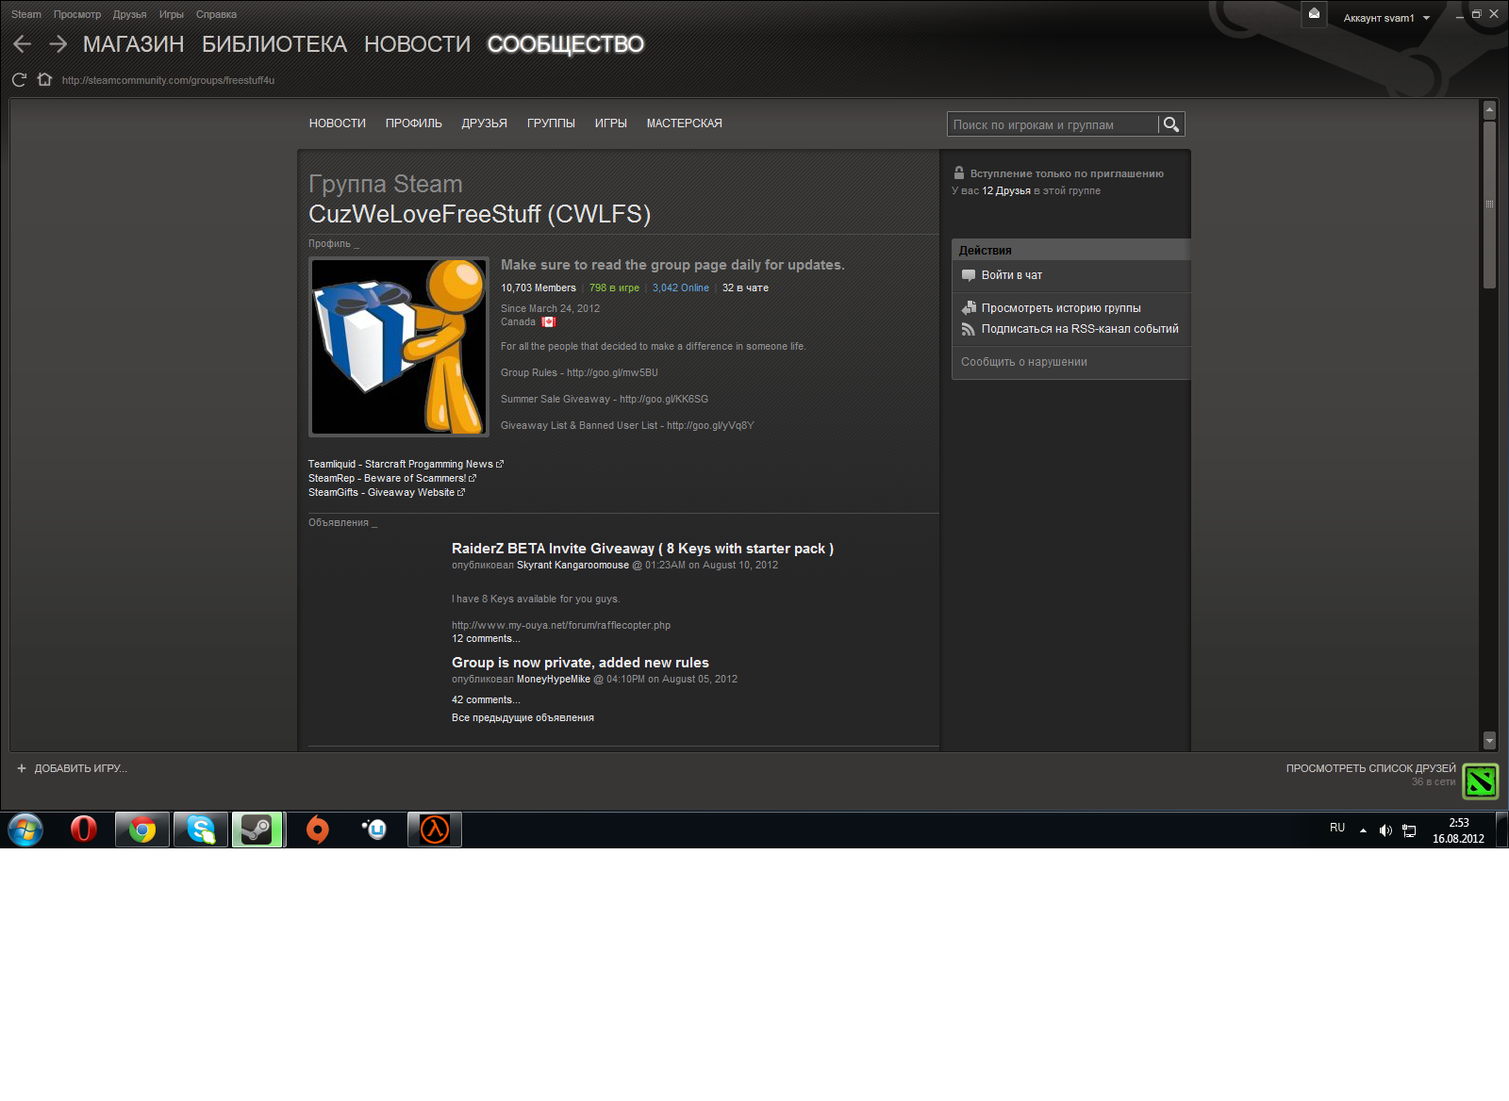
Task: Click Подписаться на RSS-канал событий
Action: point(1080,329)
